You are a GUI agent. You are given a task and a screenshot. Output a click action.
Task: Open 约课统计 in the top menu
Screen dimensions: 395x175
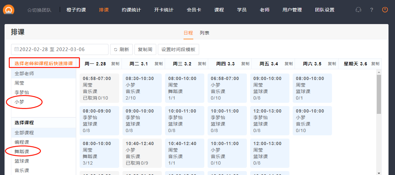(131, 10)
